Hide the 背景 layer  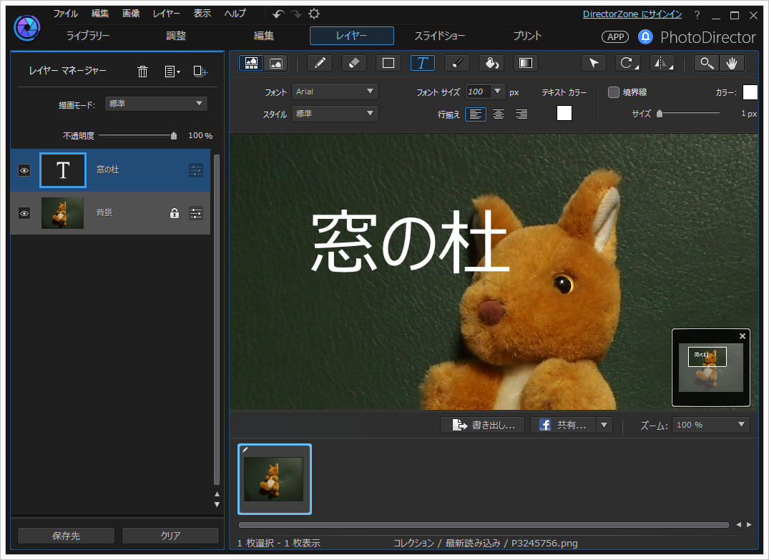click(24, 213)
